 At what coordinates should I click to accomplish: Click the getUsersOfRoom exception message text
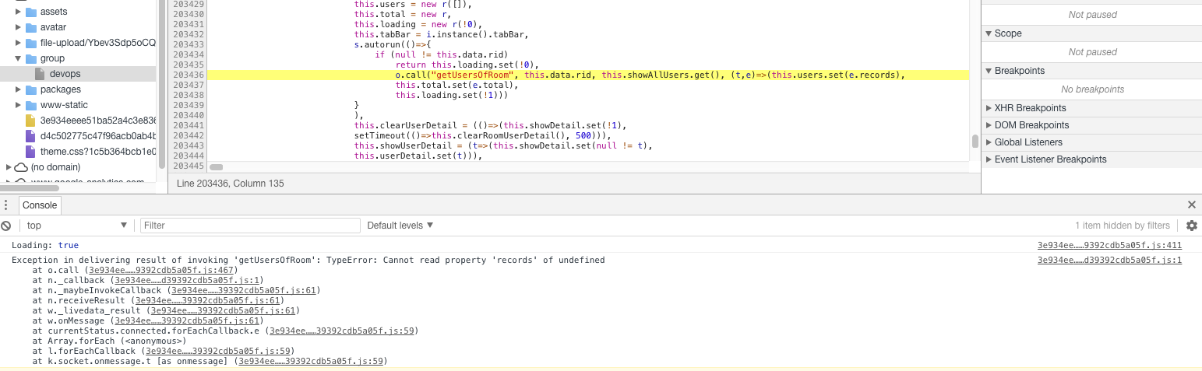308,260
